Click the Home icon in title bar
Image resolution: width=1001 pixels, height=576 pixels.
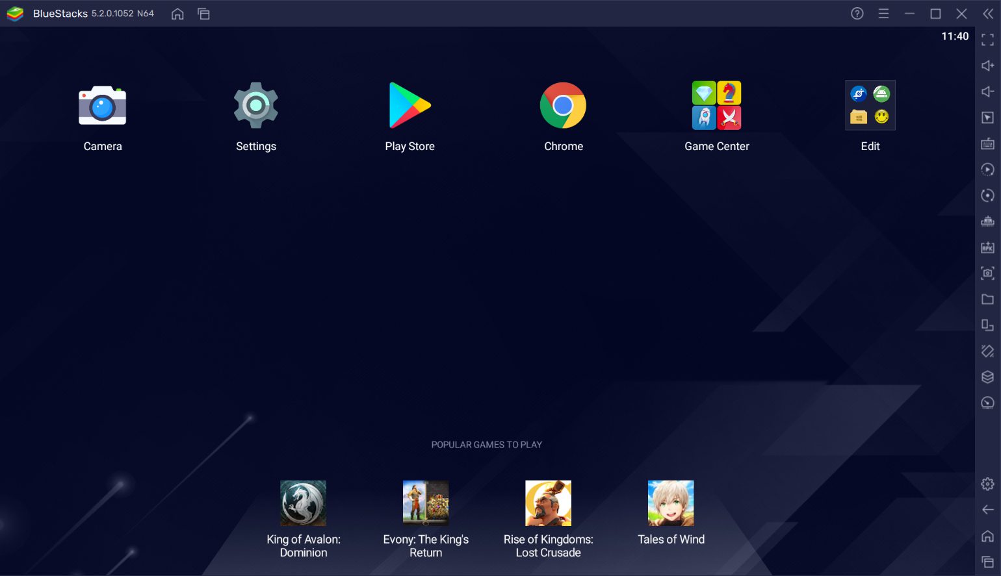point(177,14)
